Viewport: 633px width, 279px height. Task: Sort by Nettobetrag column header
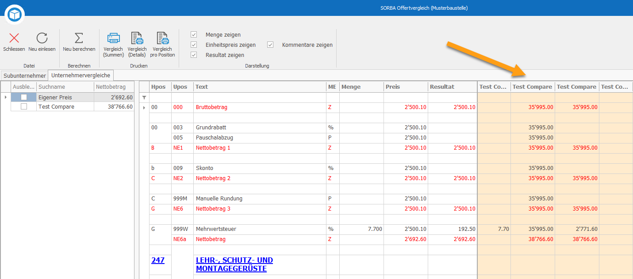click(x=114, y=87)
